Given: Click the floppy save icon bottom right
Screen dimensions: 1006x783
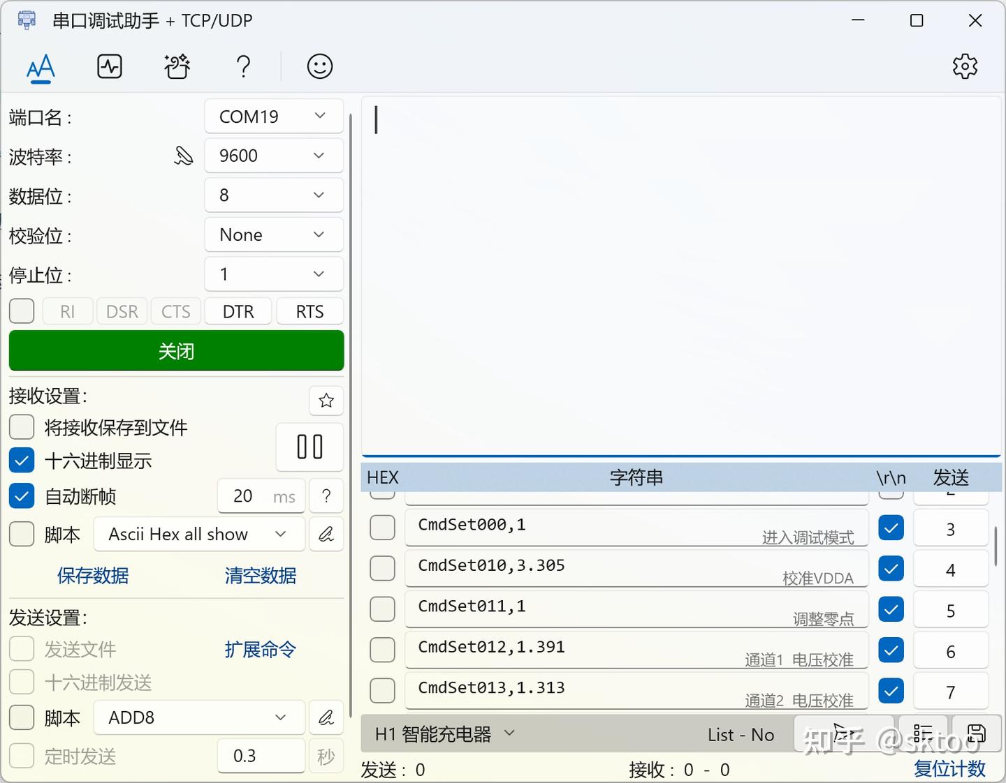Looking at the screenshot, I should click(x=975, y=733).
